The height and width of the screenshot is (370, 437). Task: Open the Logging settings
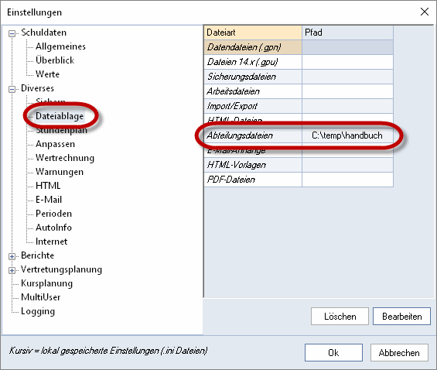[x=38, y=311]
